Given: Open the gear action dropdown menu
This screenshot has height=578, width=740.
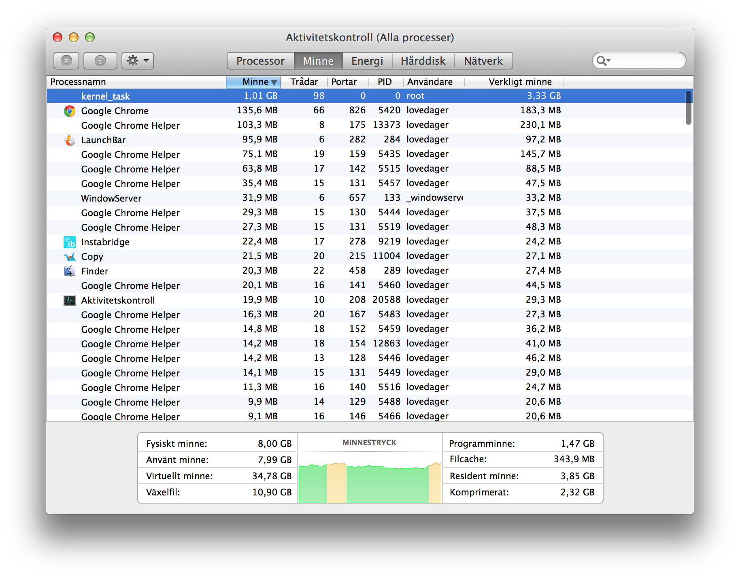Looking at the screenshot, I should coord(138,61).
